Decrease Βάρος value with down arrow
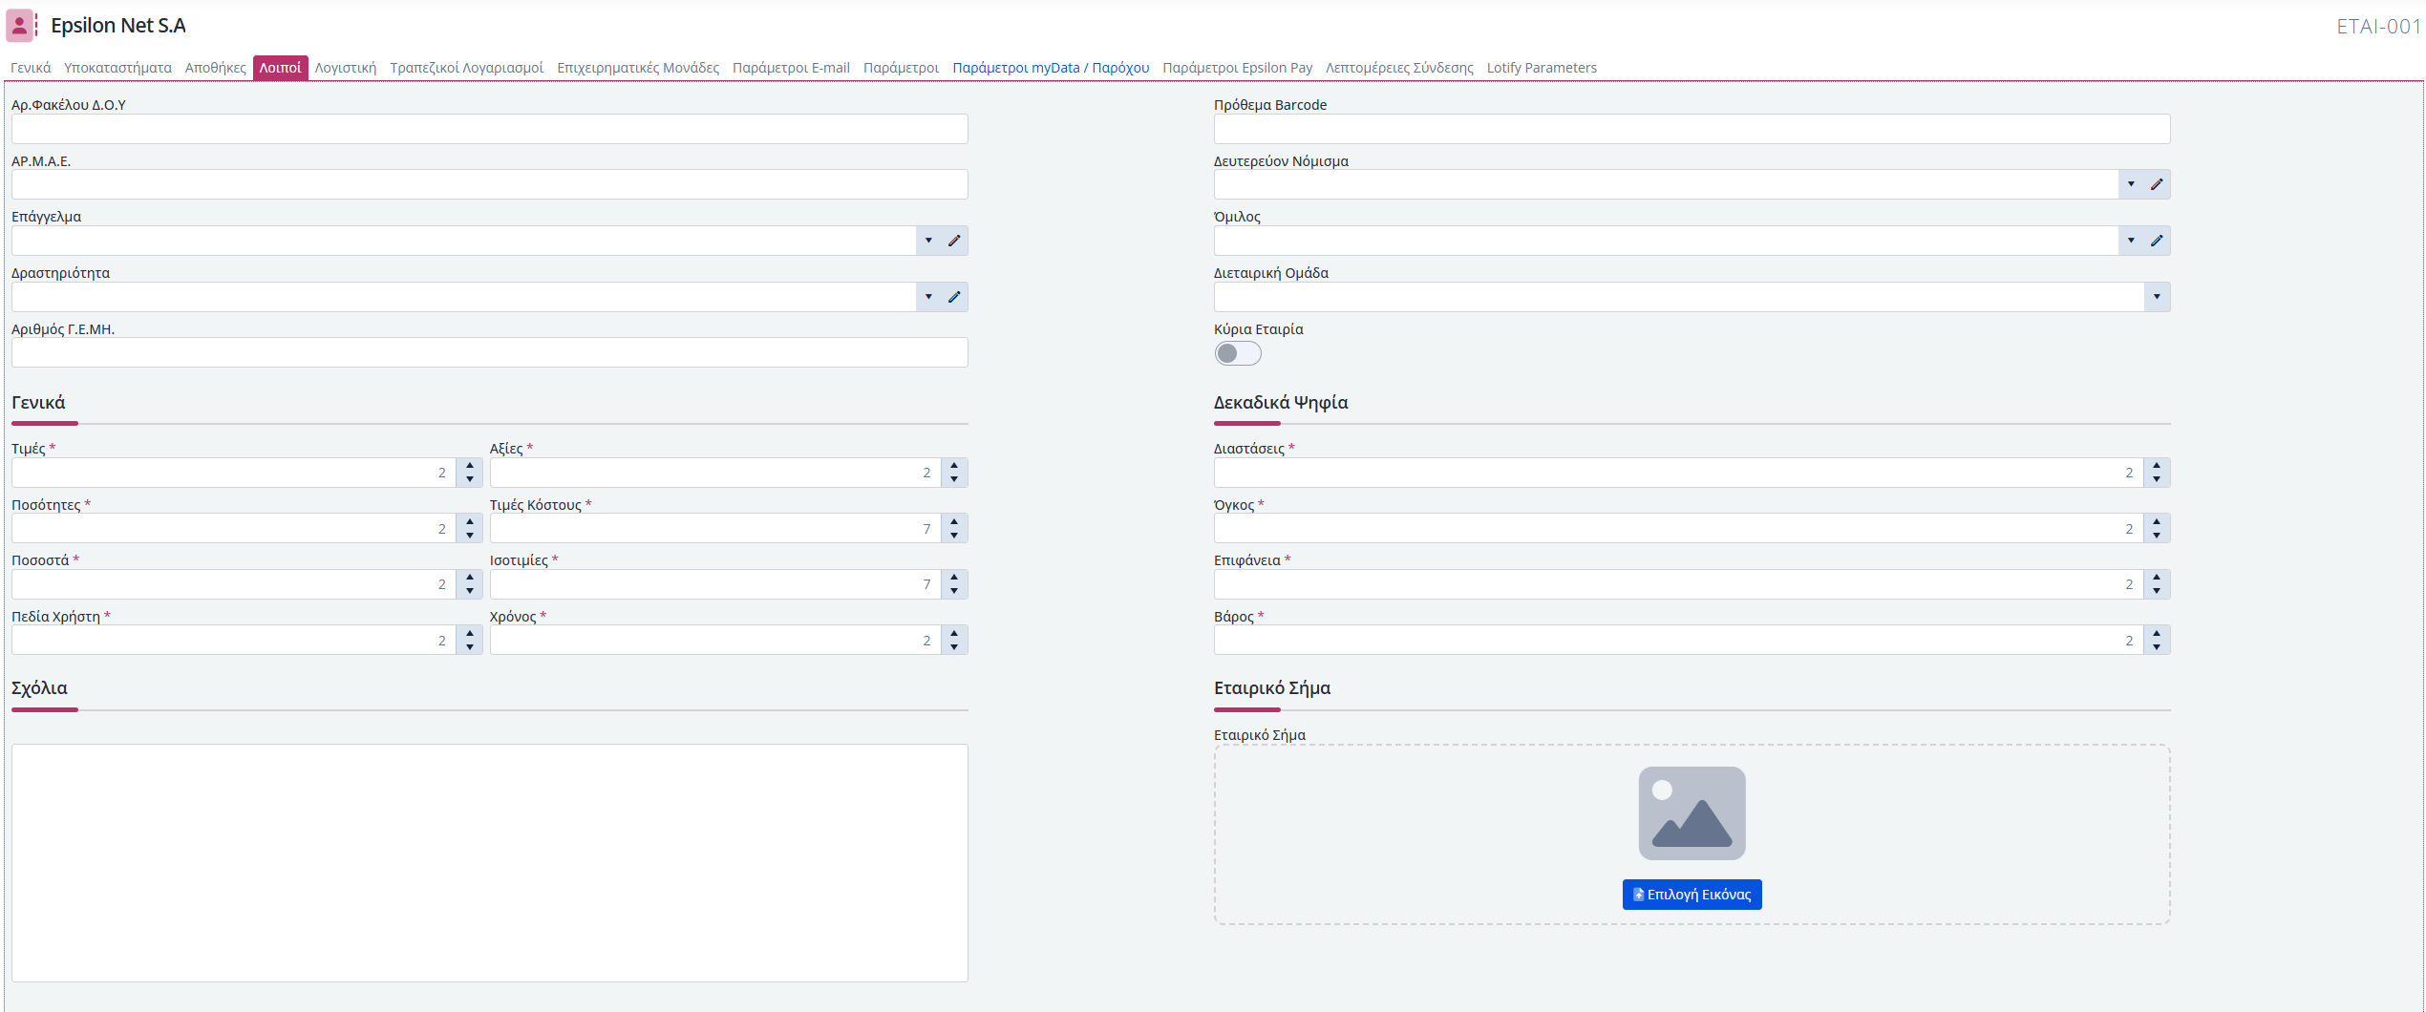 tap(2157, 647)
